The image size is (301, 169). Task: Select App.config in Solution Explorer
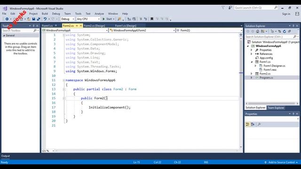pyautogui.click(x=266, y=58)
